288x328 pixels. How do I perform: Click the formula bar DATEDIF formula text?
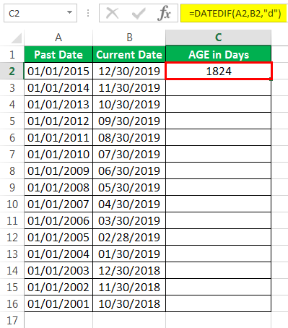(235, 13)
